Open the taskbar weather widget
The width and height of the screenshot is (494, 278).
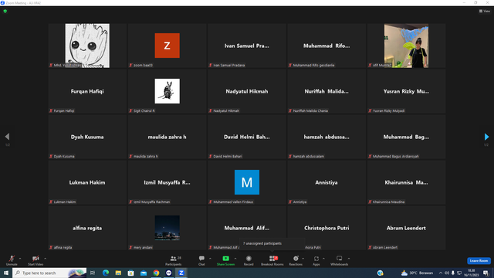(x=417, y=273)
